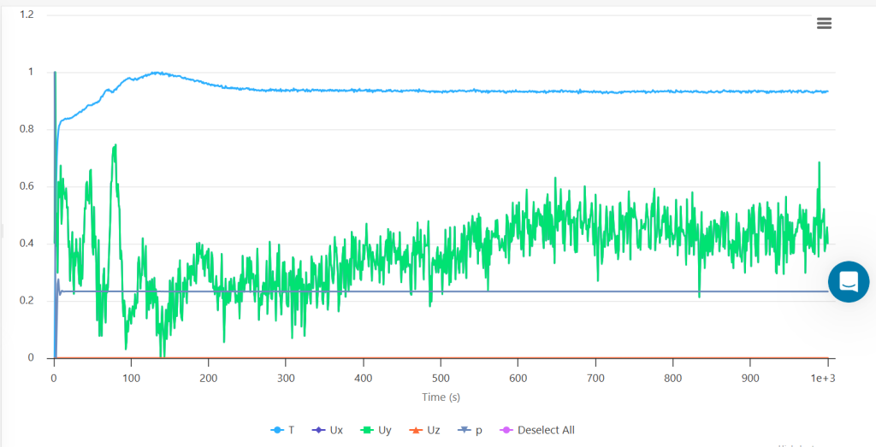The width and height of the screenshot is (876, 447).
Task: Toggle the p series legend label
Action: click(x=477, y=430)
